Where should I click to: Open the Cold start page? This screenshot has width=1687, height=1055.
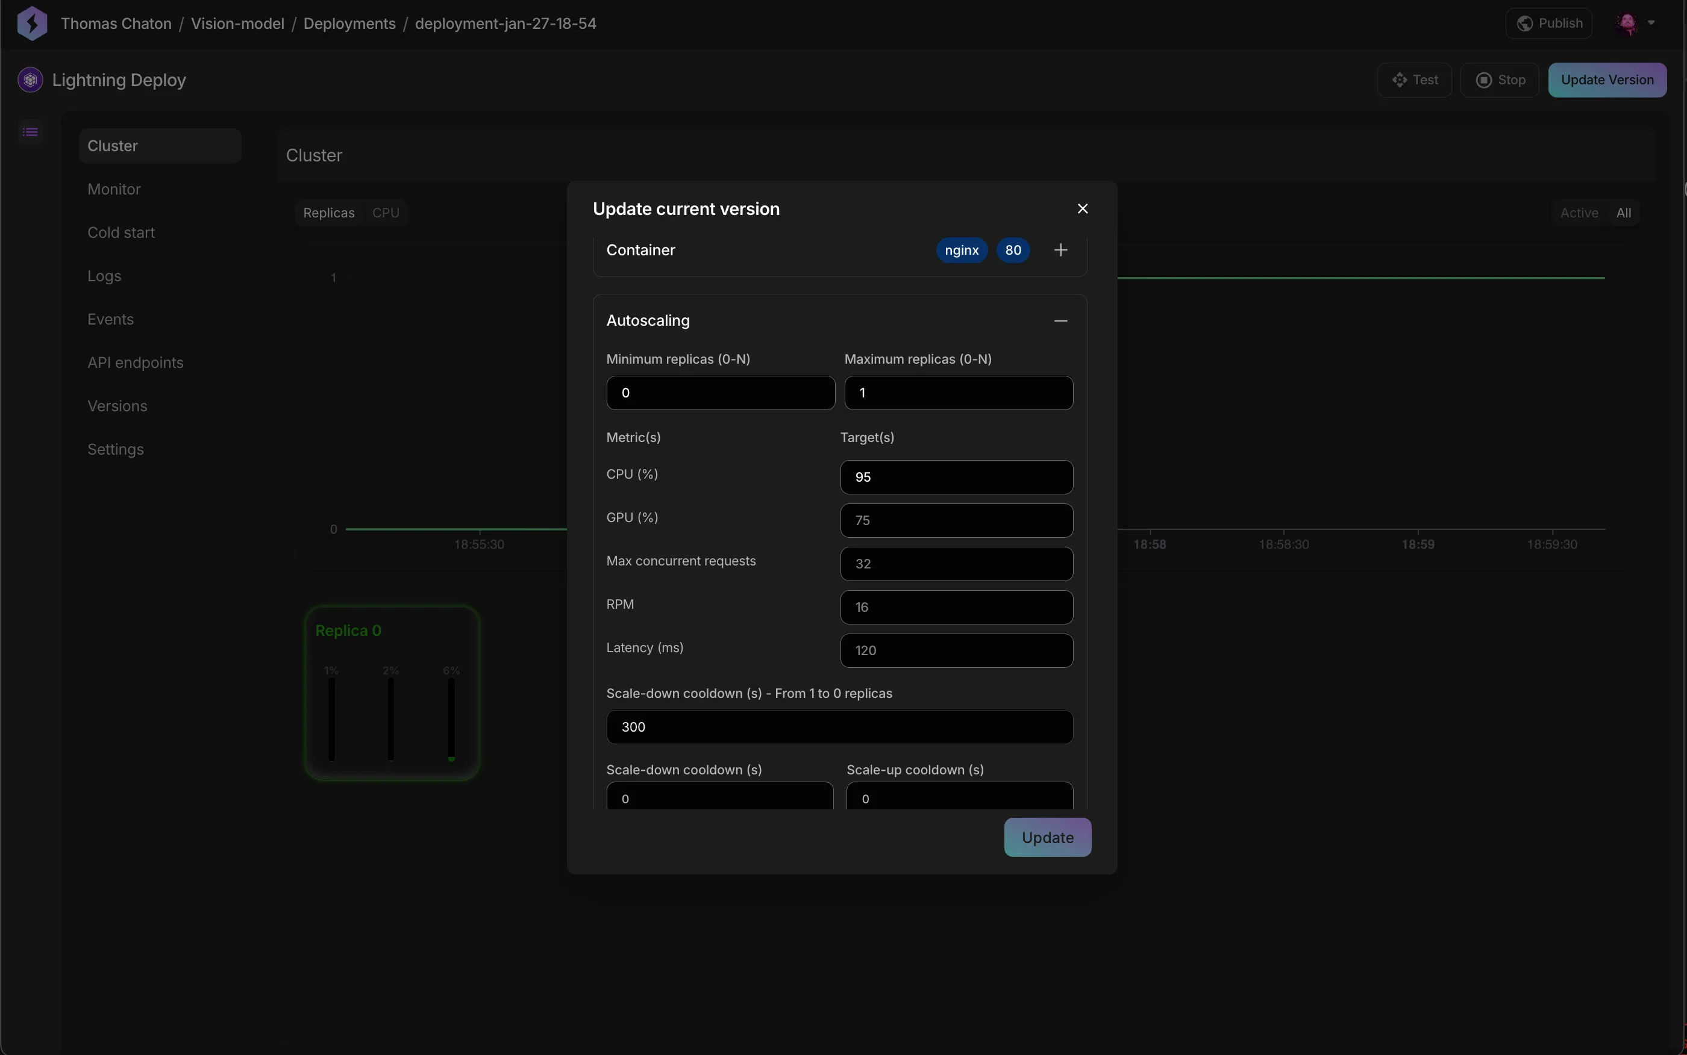click(x=120, y=232)
